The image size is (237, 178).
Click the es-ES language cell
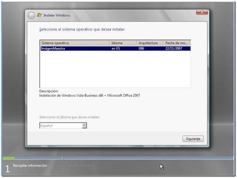click(116, 48)
